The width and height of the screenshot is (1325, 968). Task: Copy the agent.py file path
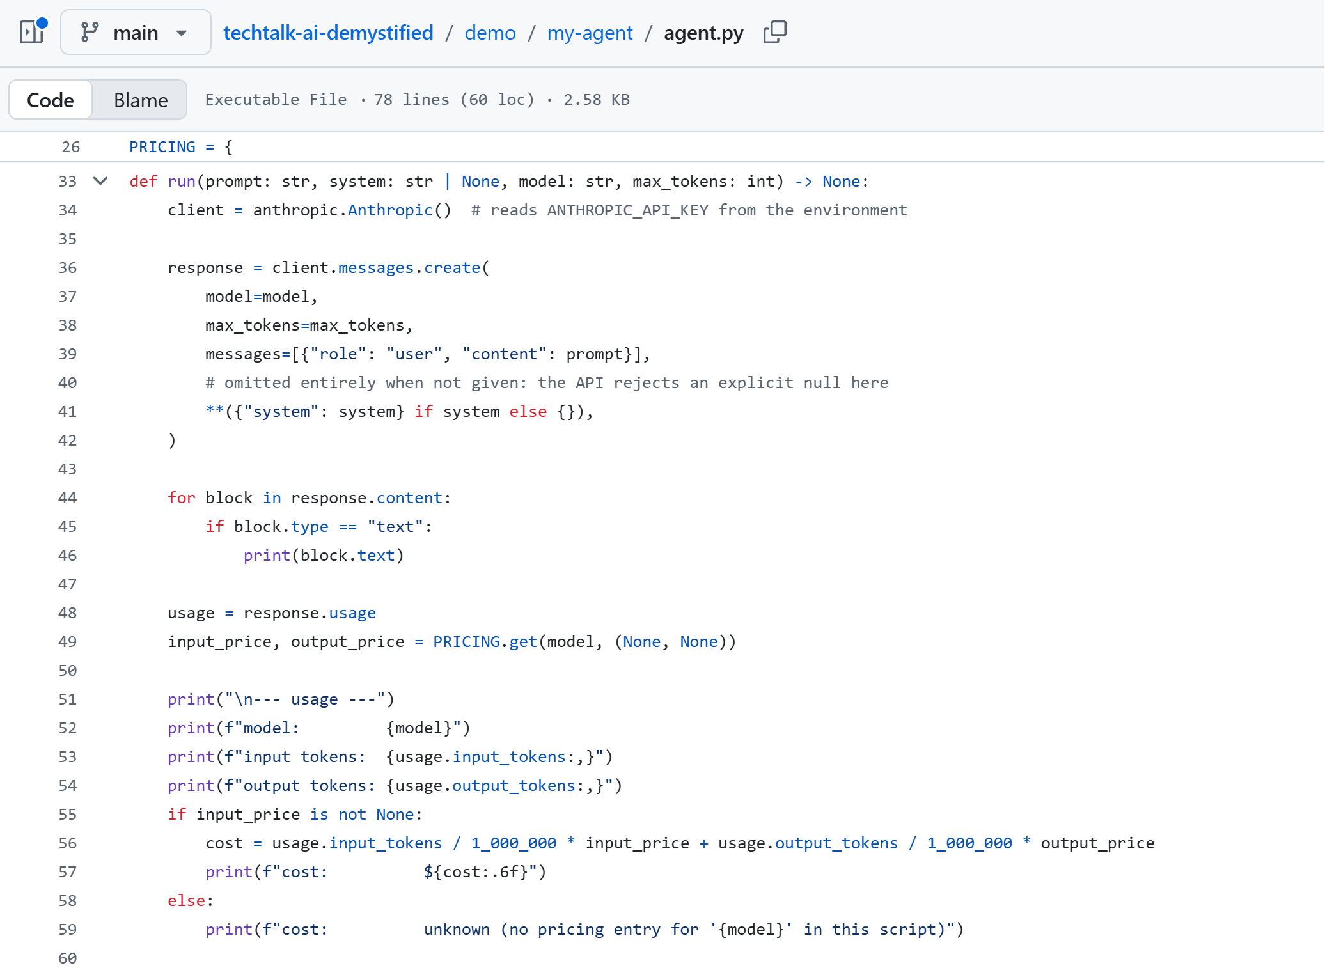tap(774, 32)
